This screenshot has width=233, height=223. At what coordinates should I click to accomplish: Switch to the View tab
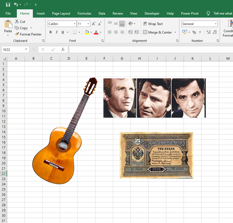(134, 13)
